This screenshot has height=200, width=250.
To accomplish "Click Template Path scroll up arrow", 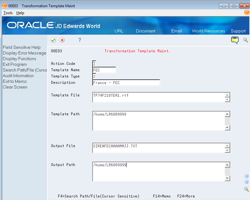I will 227,114.
